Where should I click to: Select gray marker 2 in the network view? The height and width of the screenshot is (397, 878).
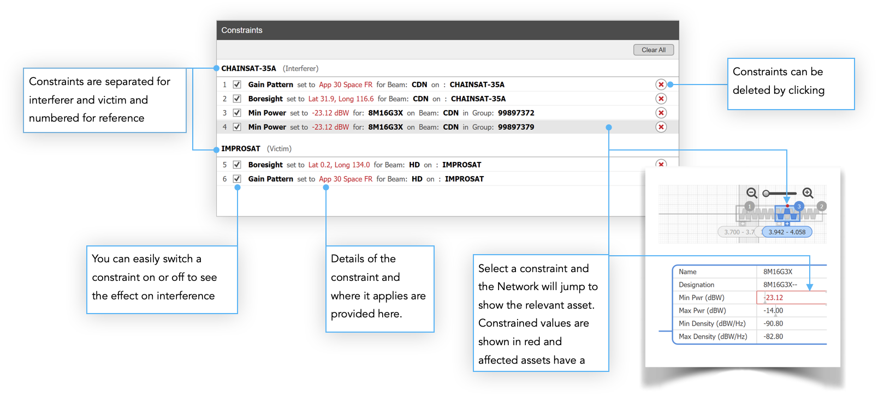point(822,206)
